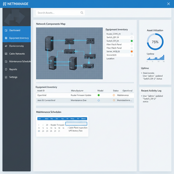Open Maintenance Schedules in the sidebar
174x174 pixels.
point(17,61)
